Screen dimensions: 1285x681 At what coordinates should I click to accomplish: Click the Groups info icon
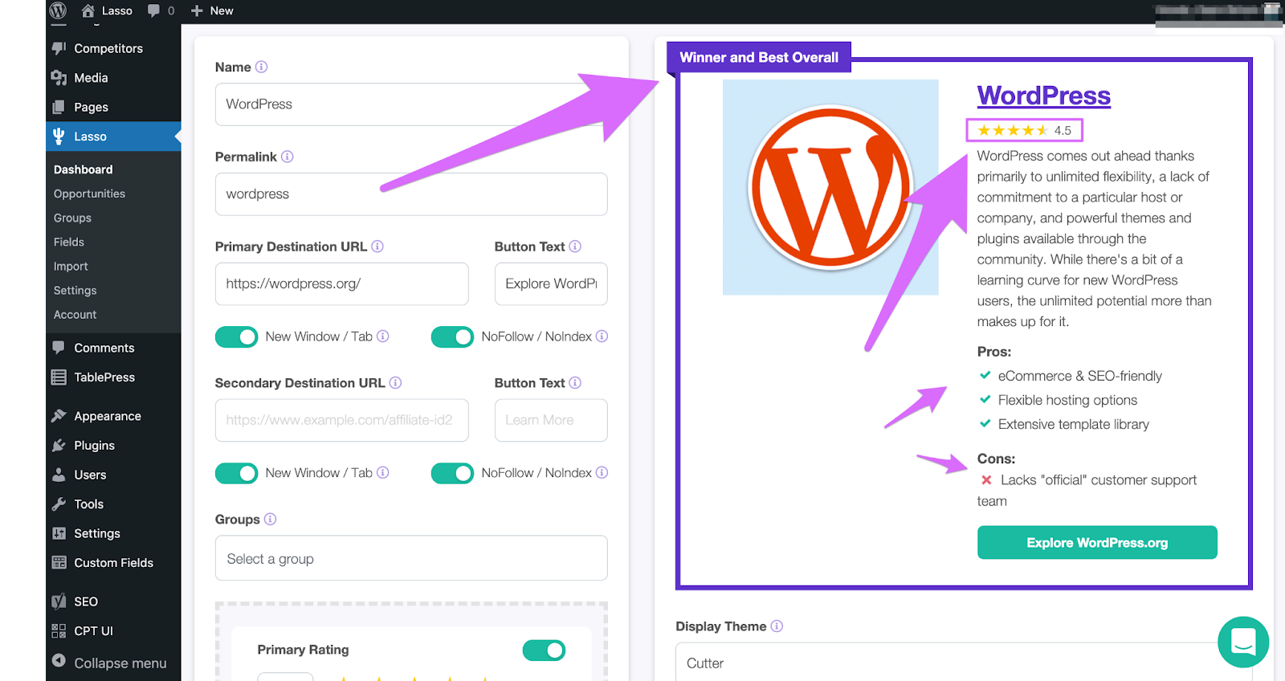tap(270, 520)
